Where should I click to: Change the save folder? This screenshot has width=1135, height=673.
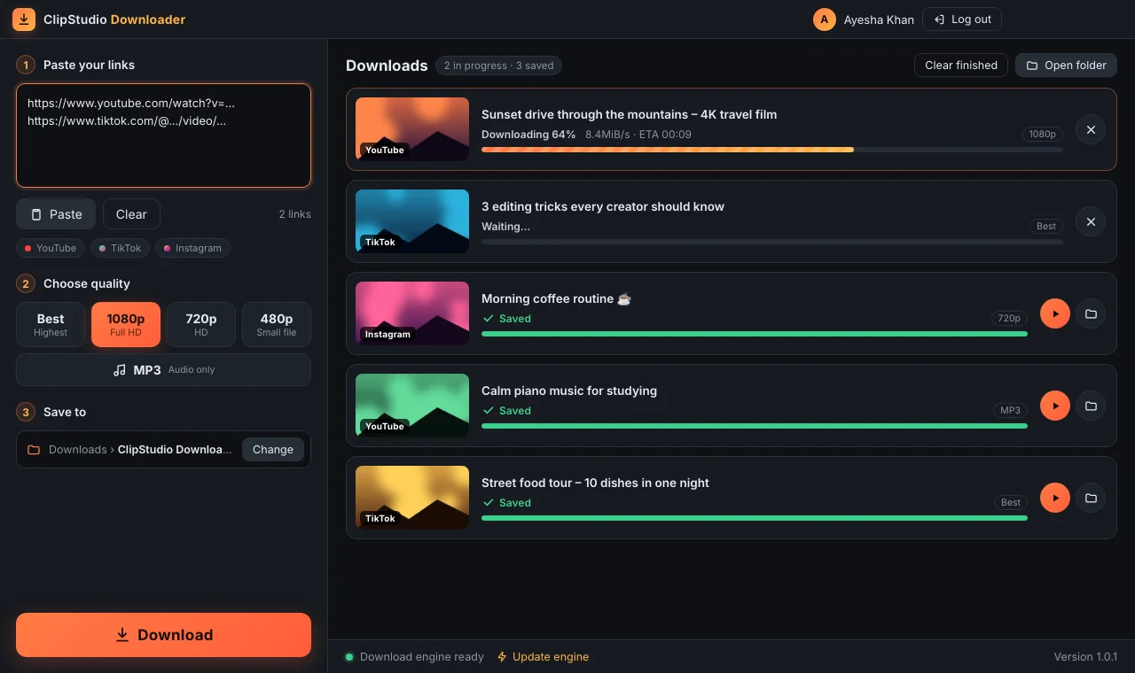[x=273, y=450]
